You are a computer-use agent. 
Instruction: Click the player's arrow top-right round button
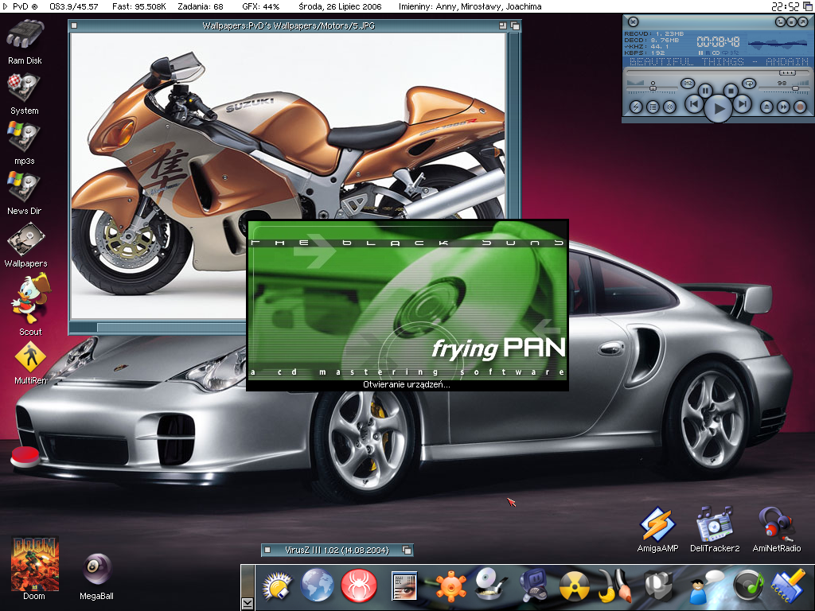coord(802,21)
